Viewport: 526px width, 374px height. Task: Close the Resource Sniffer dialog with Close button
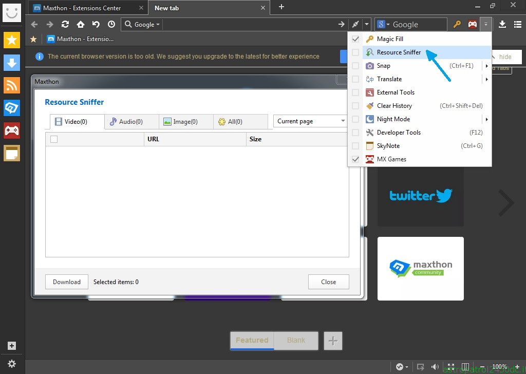328,282
